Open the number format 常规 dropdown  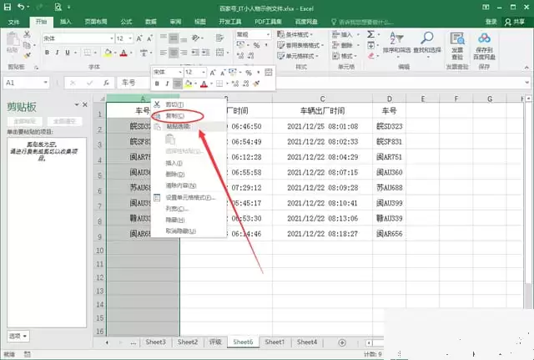268,34
